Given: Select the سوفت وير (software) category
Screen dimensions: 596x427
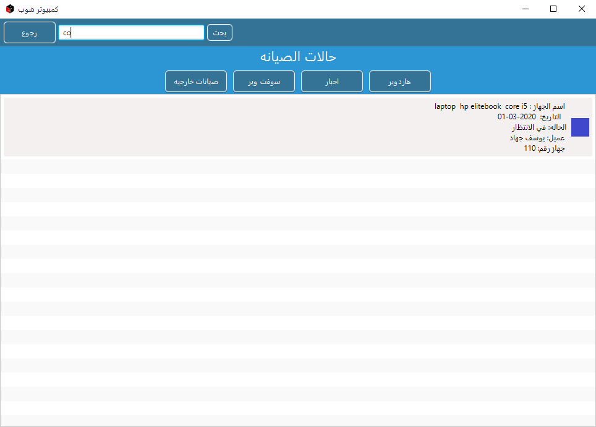Looking at the screenshot, I should click(263, 82).
